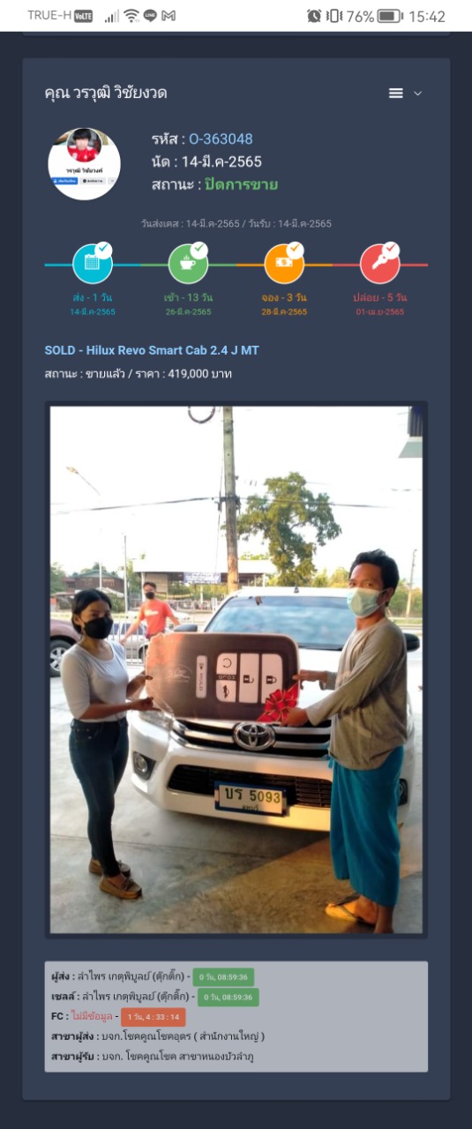Screen dimensions: 472x1129
Task: Open customer profile picture thumbnail
Action: click(84, 163)
